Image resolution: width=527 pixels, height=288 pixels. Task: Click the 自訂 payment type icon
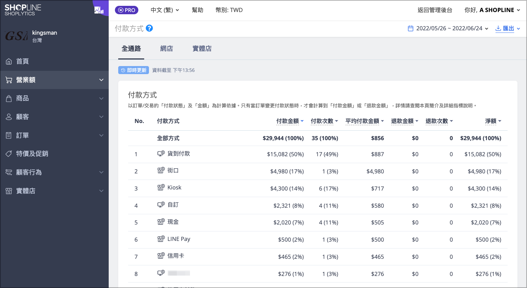tap(161, 205)
